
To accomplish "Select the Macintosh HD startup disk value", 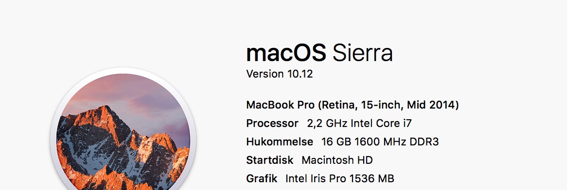I will (337, 160).
